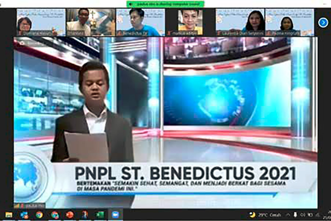Screen dimensions: 331x221
Task: Click the green sharing computer sound banner
Action: point(165,4)
